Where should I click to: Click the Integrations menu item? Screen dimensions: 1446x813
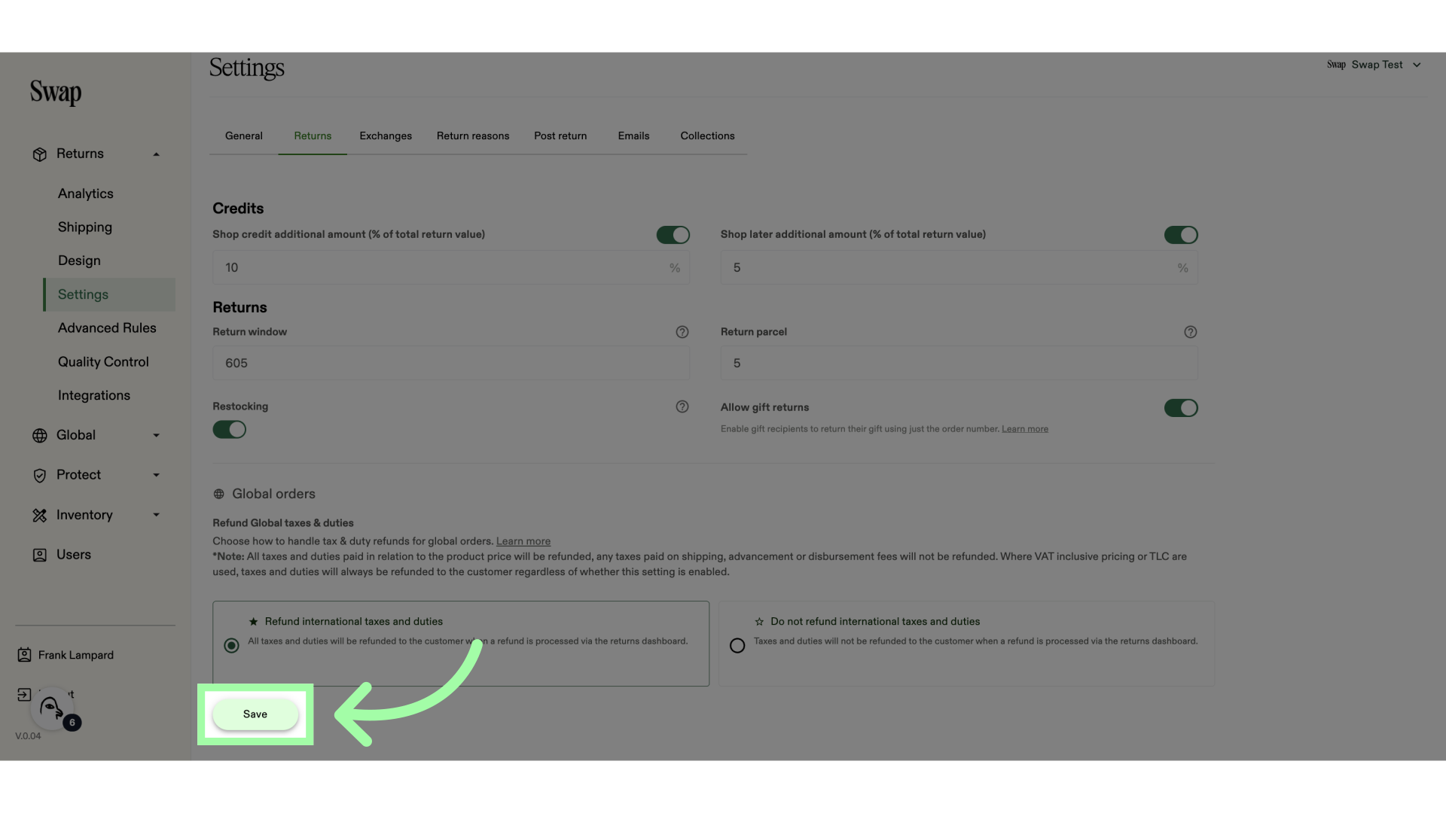tap(93, 395)
